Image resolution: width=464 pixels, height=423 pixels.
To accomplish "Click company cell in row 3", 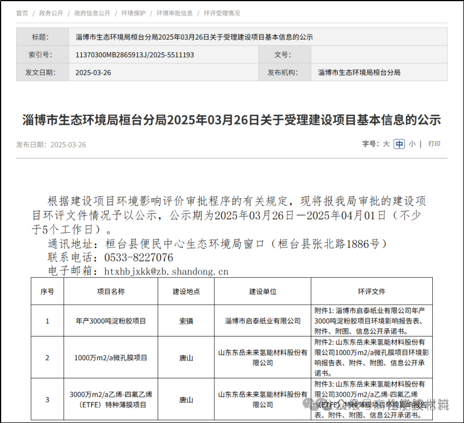I will [x=263, y=400].
